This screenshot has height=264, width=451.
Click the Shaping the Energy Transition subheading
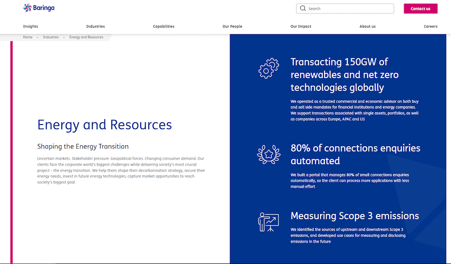pyautogui.click(x=83, y=146)
